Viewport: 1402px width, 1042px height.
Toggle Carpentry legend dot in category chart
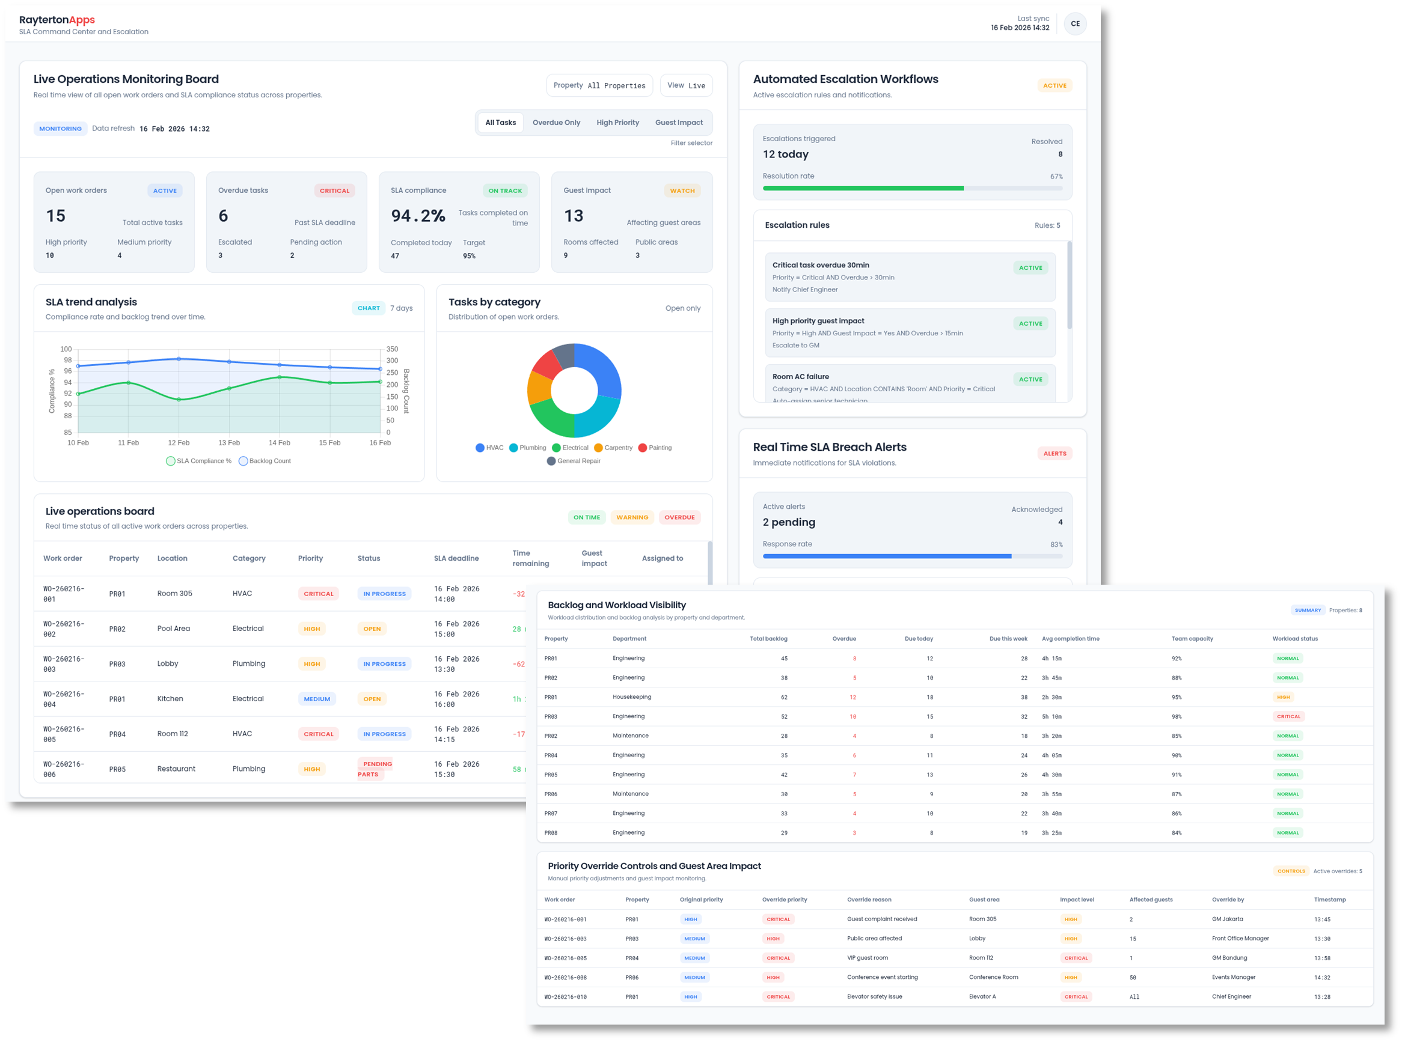click(598, 448)
